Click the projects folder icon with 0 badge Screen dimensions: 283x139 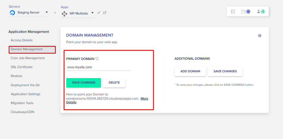click(245, 12)
